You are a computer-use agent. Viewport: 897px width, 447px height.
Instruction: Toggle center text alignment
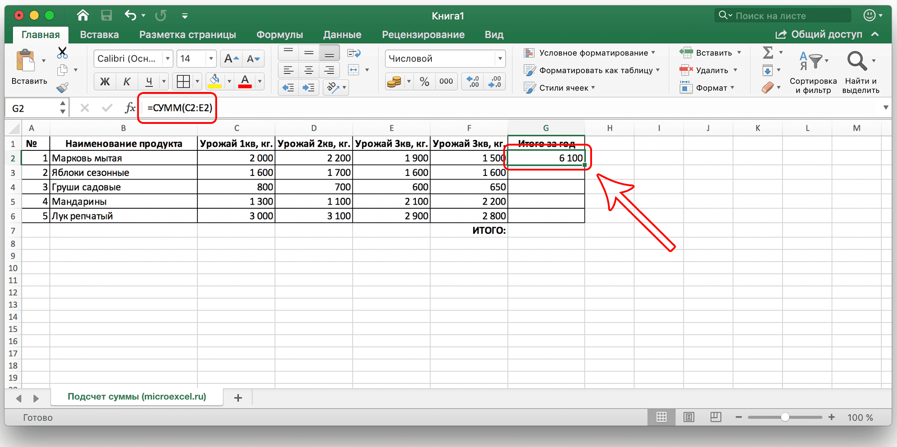click(x=309, y=70)
